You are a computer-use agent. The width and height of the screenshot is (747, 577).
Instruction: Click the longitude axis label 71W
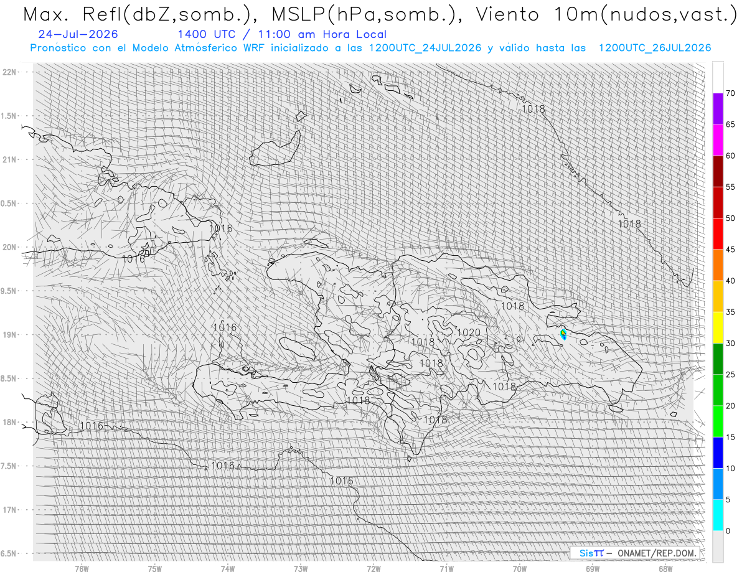(446, 568)
